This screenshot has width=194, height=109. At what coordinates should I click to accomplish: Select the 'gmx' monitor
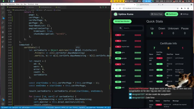pos(128,52)
